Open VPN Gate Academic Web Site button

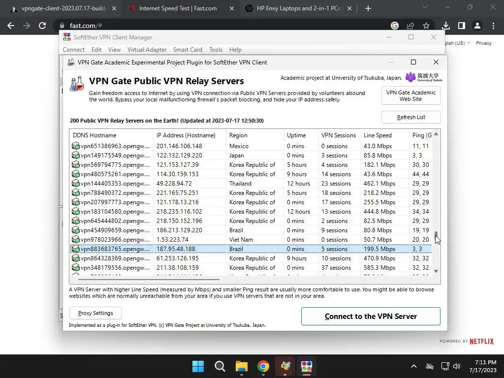coord(411,96)
